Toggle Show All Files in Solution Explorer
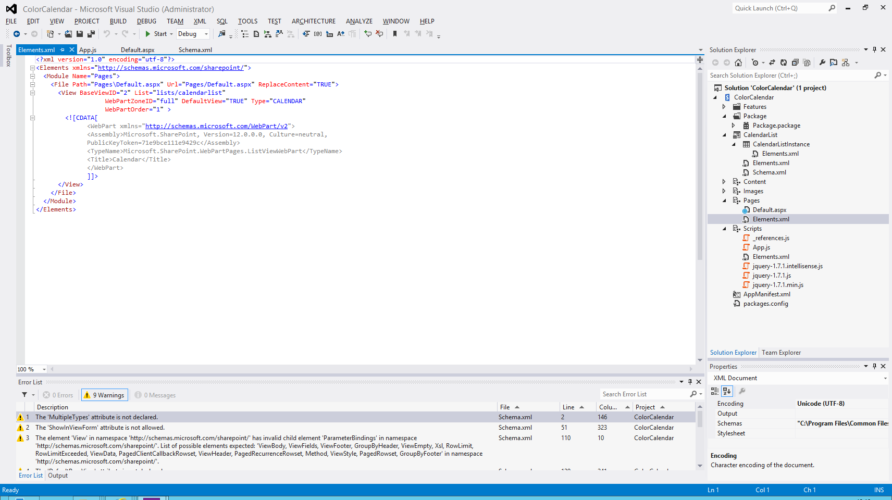Screen dimensions: 892x500 point(807,63)
